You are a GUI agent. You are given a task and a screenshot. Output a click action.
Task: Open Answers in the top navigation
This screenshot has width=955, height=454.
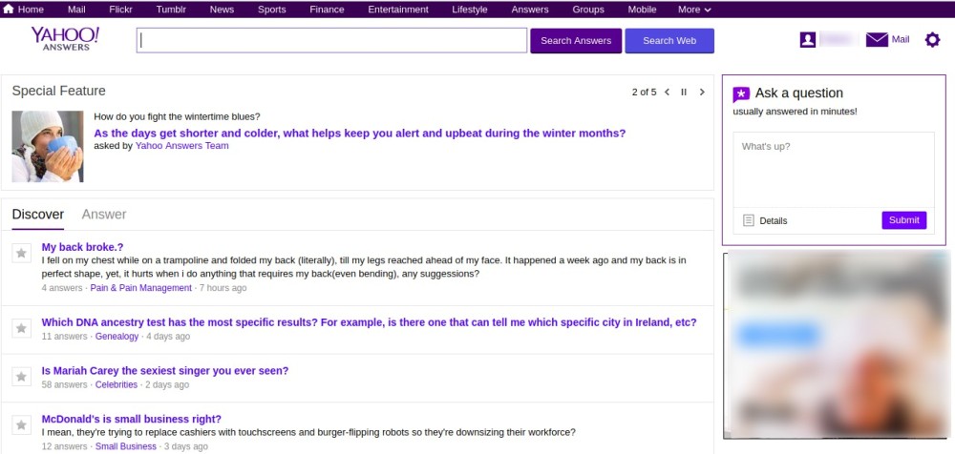[530, 10]
